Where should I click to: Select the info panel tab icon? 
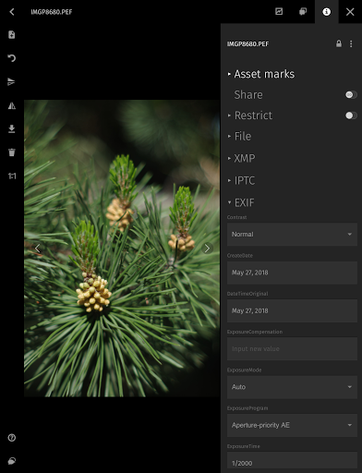pos(326,12)
